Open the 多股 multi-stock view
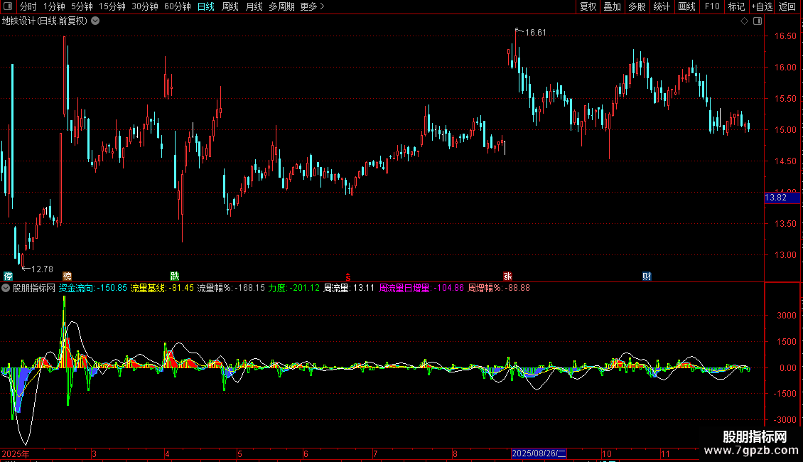 [x=637, y=6]
